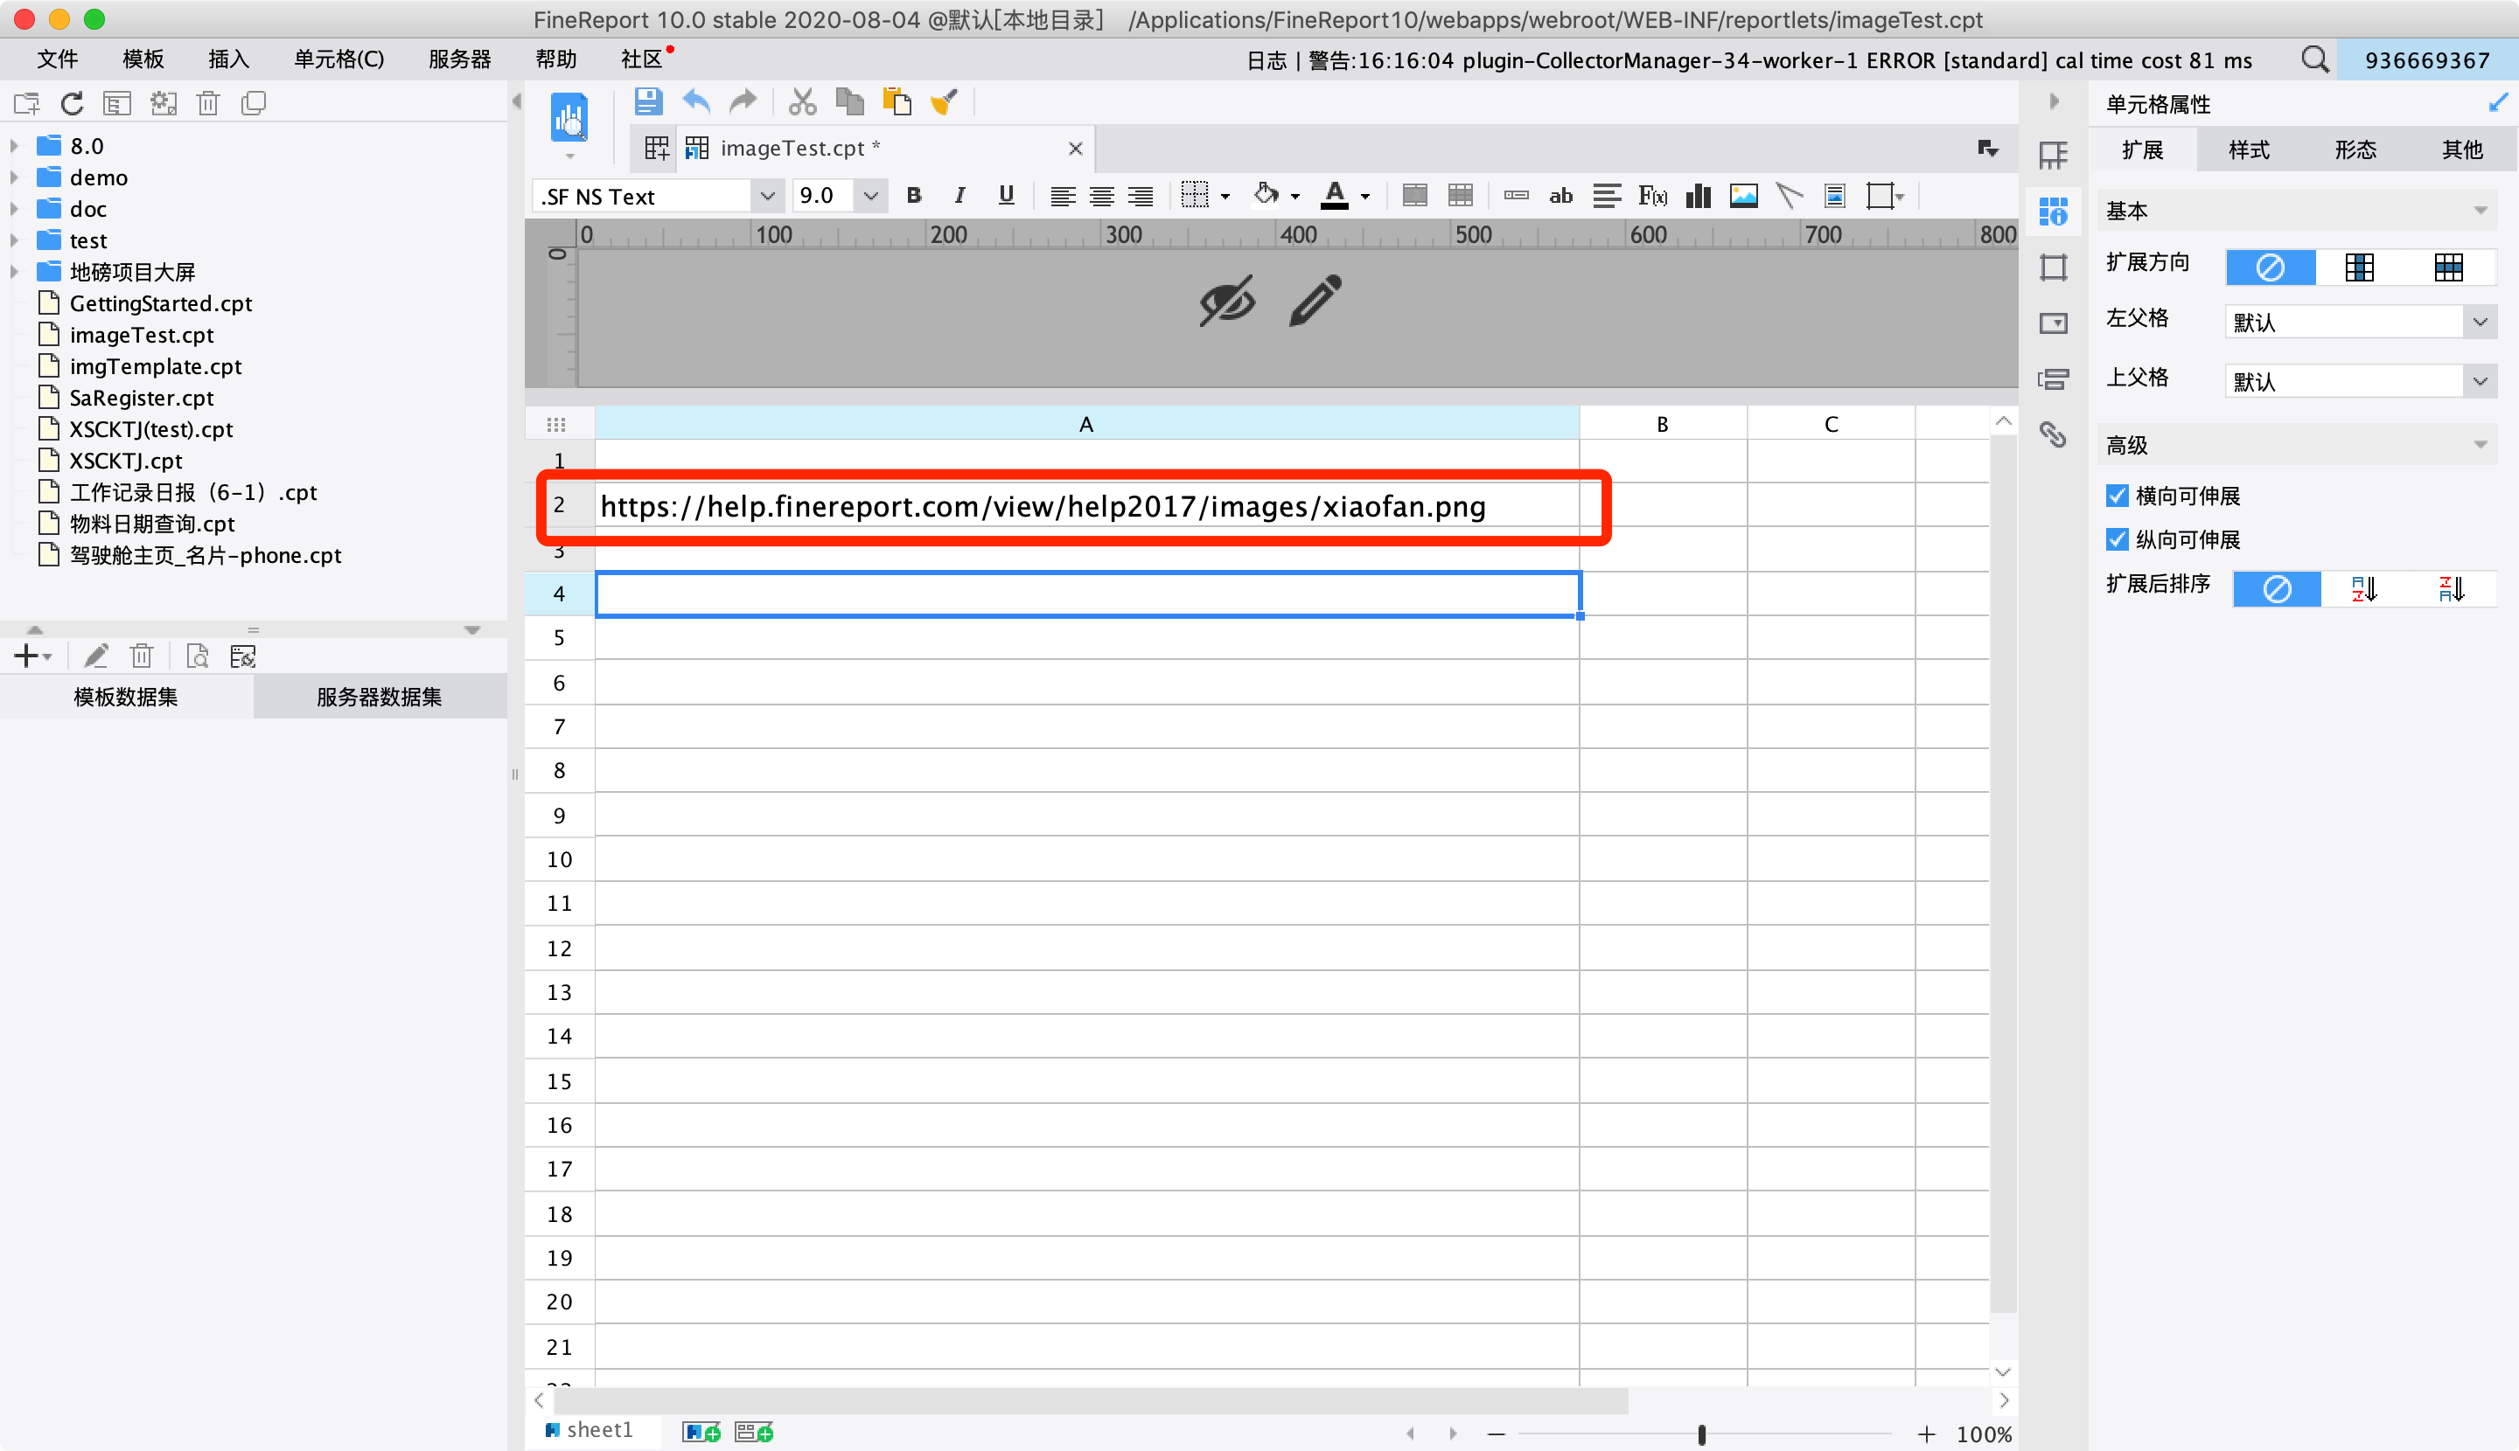Click the format painter brush icon
Viewport: 2519px width, 1451px height.
[944, 101]
